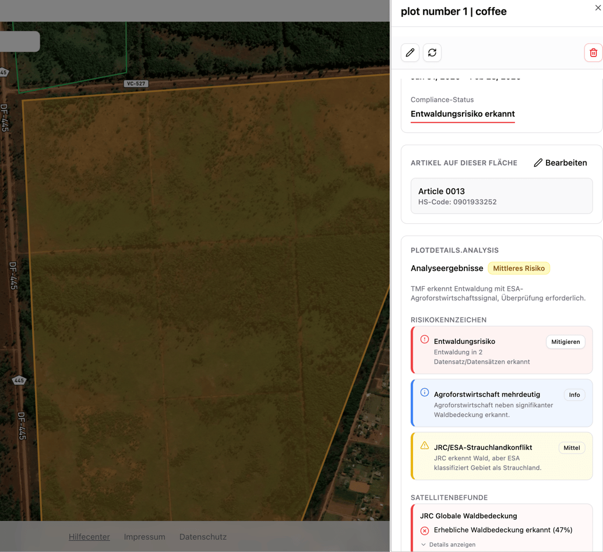Expand Details anzeigen under JRC Waldbedeckung
603x552 pixels.
click(449, 544)
